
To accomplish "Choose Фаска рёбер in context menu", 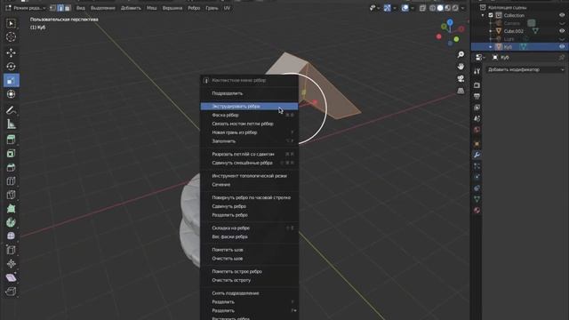I will coord(249,115).
